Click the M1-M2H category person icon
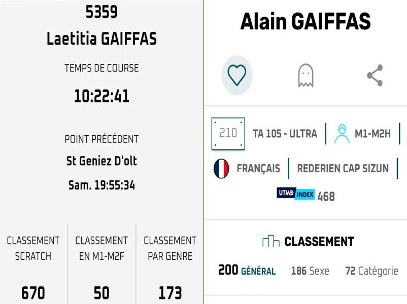 (342, 133)
